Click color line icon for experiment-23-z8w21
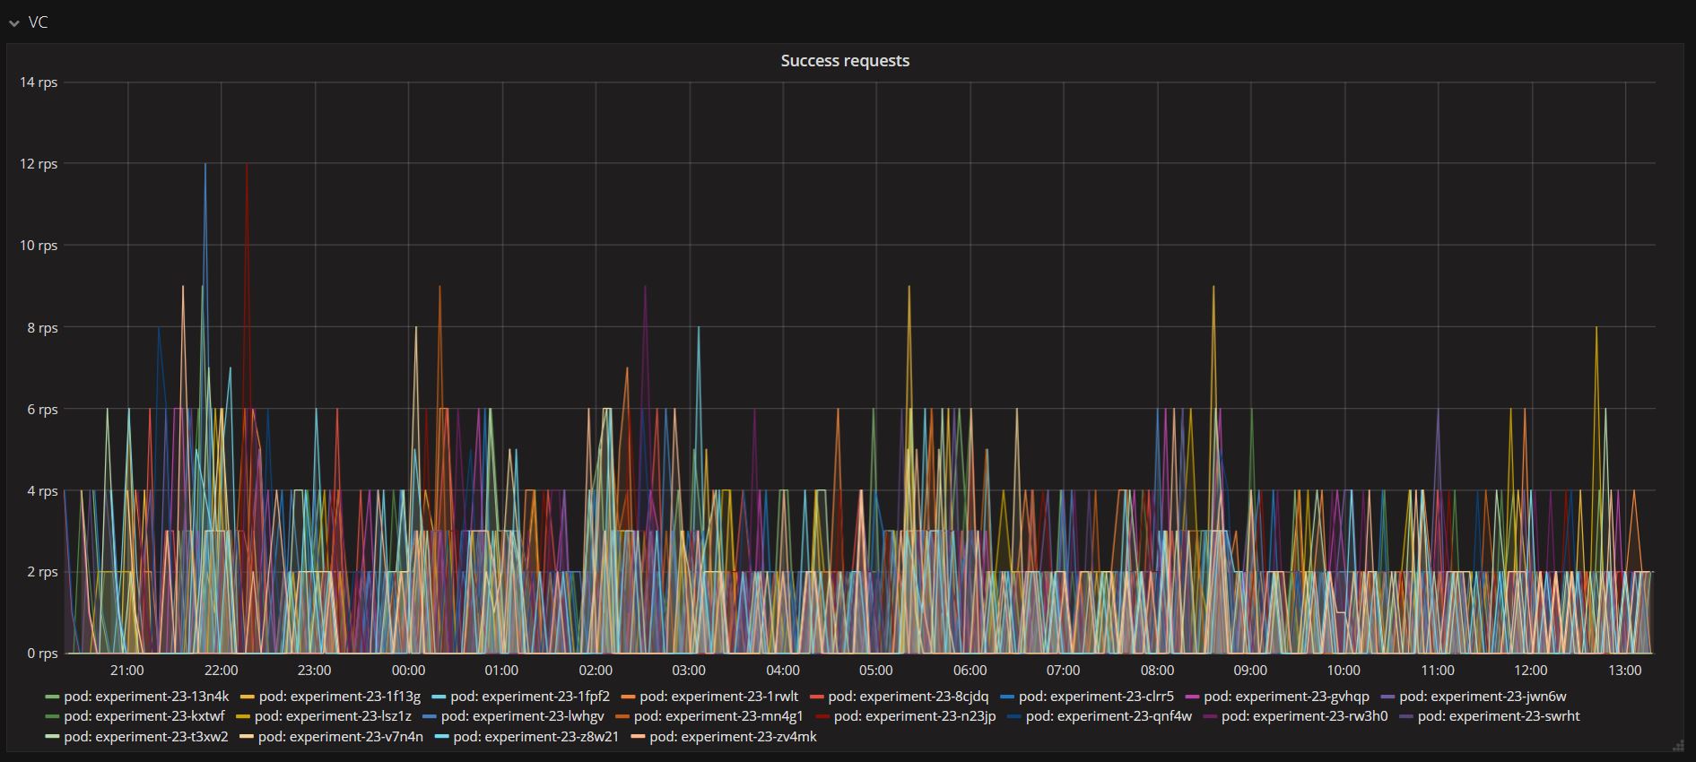Image resolution: width=1696 pixels, height=762 pixels. pyautogui.click(x=441, y=737)
